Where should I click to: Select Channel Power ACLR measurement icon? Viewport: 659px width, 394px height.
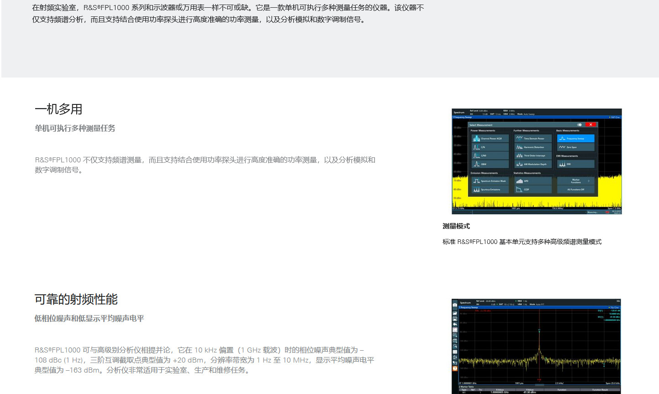(490, 139)
